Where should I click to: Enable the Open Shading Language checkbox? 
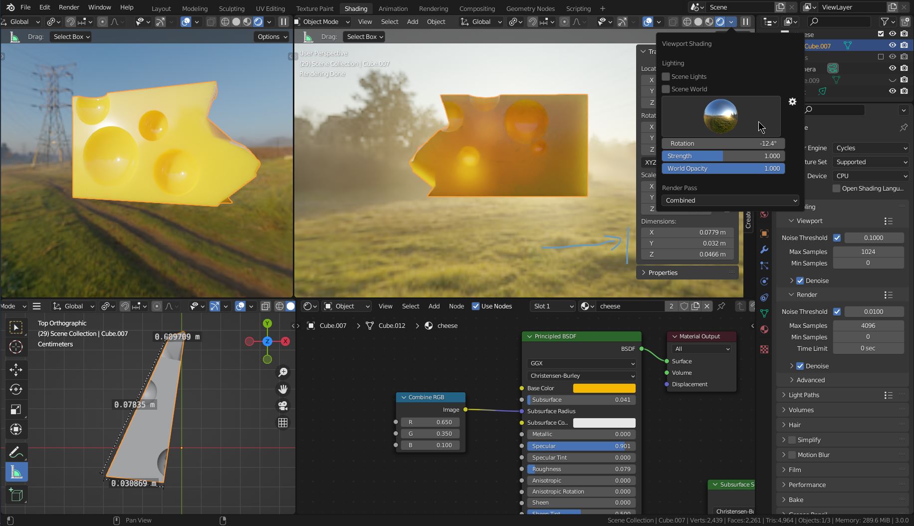pyautogui.click(x=836, y=189)
